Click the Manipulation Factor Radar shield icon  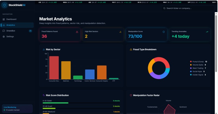(x=131, y=95)
